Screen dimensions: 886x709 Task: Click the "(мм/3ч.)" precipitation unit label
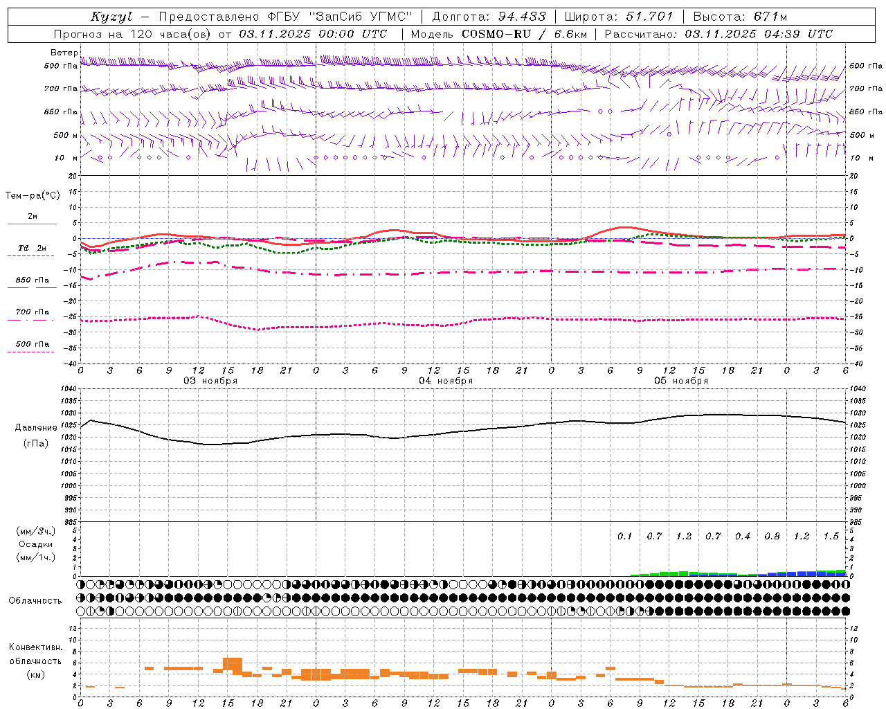pos(35,532)
